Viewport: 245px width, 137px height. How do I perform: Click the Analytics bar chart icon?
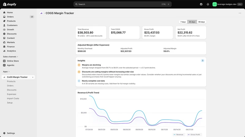click(4, 51)
